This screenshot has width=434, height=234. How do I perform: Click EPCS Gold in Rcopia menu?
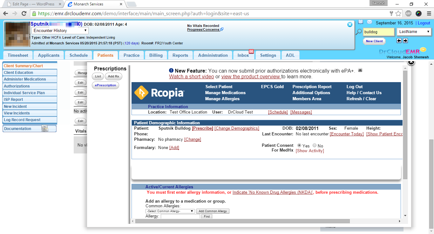(272, 87)
